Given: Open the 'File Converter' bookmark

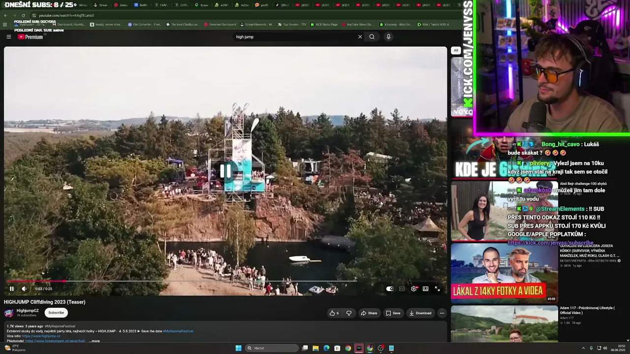Looking at the screenshot, I should tap(145, 25).
